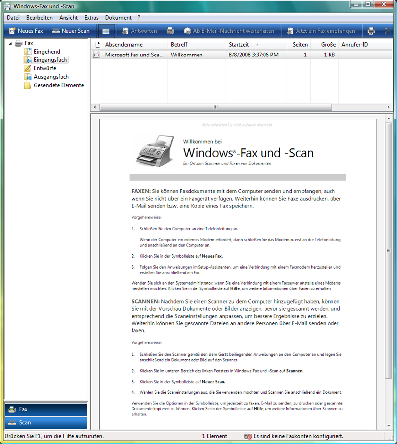This screenshot has height=444, width=397.
Task: Open the Dokument menu
Action: 118,17
